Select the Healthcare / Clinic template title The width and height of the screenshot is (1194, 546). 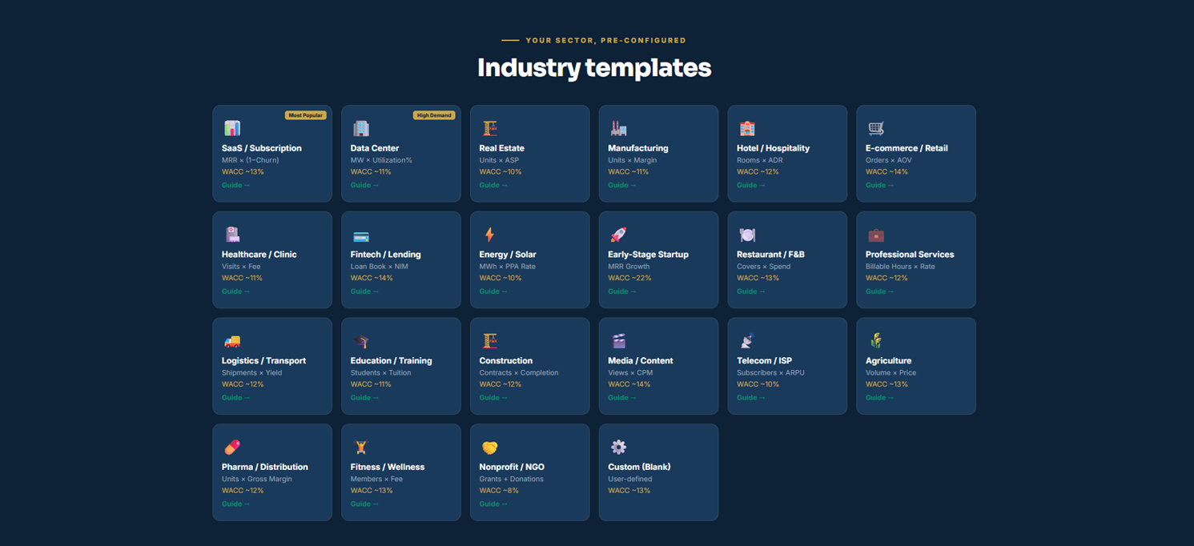pos(259,255)
